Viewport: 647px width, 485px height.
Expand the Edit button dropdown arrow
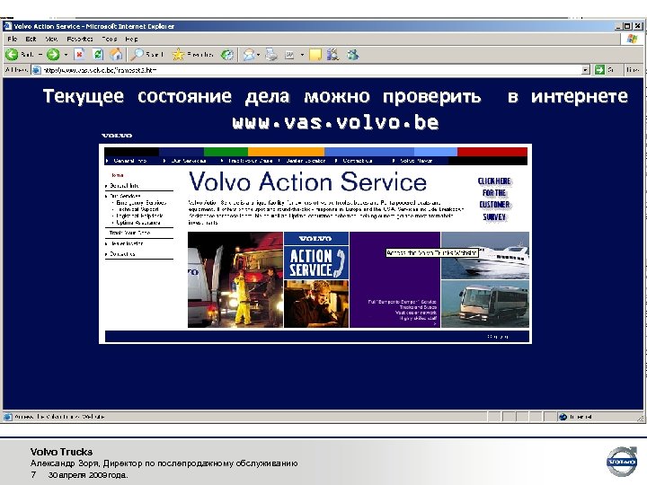coord(302,55)
